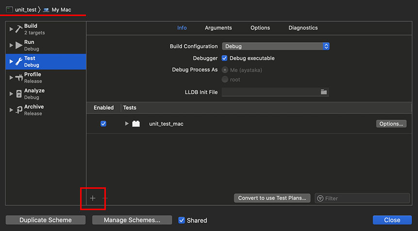Browse for LLDB Init File folder icon
This screenshot has height=231, width=418.
click(324, 92)
